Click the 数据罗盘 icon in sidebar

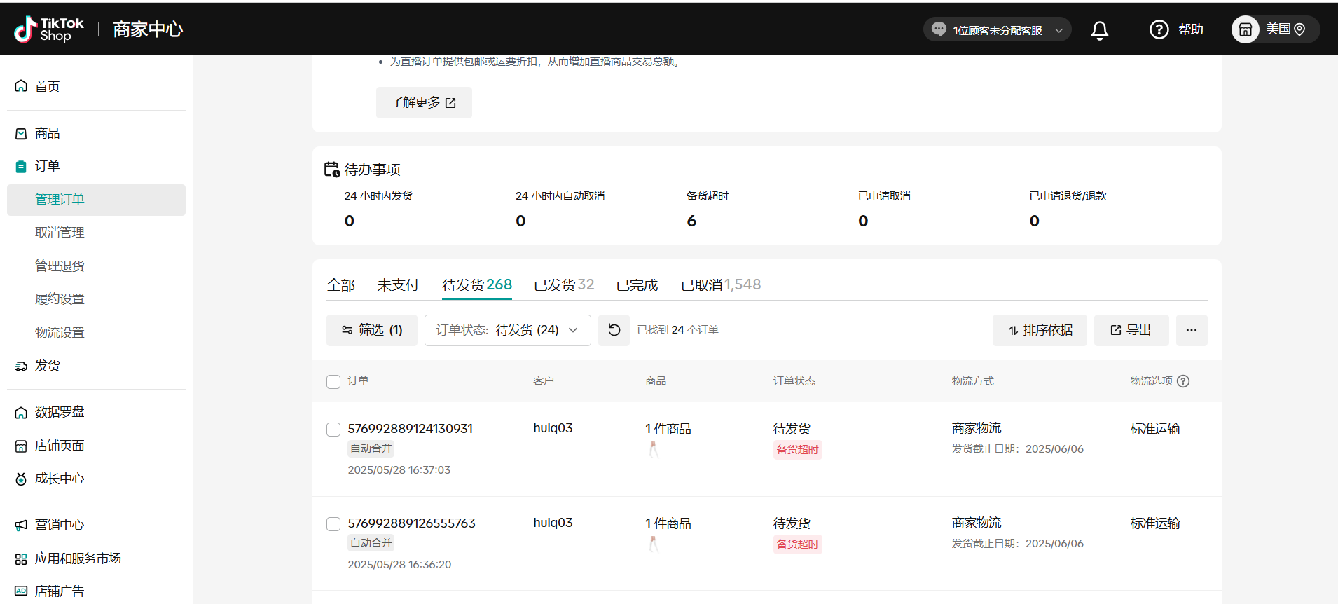[21, 412]
